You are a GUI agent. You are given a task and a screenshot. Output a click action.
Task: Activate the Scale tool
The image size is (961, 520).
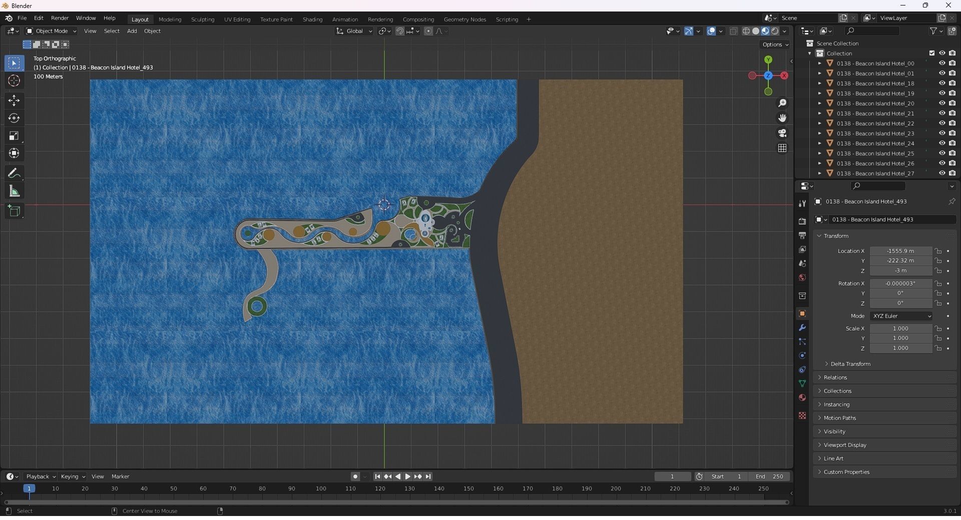click(x=14, y=136)
